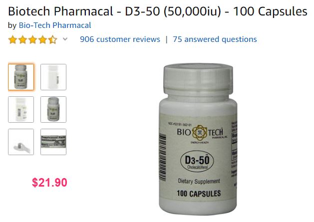This screenshot has height=222, width=314.
Task: Click the Dietary Supplement text on the bottle
Action: 199,181
